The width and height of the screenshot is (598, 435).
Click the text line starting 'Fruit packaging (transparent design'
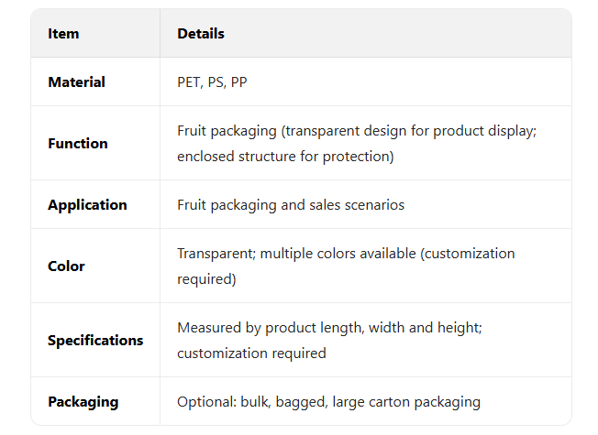(356, 131)
